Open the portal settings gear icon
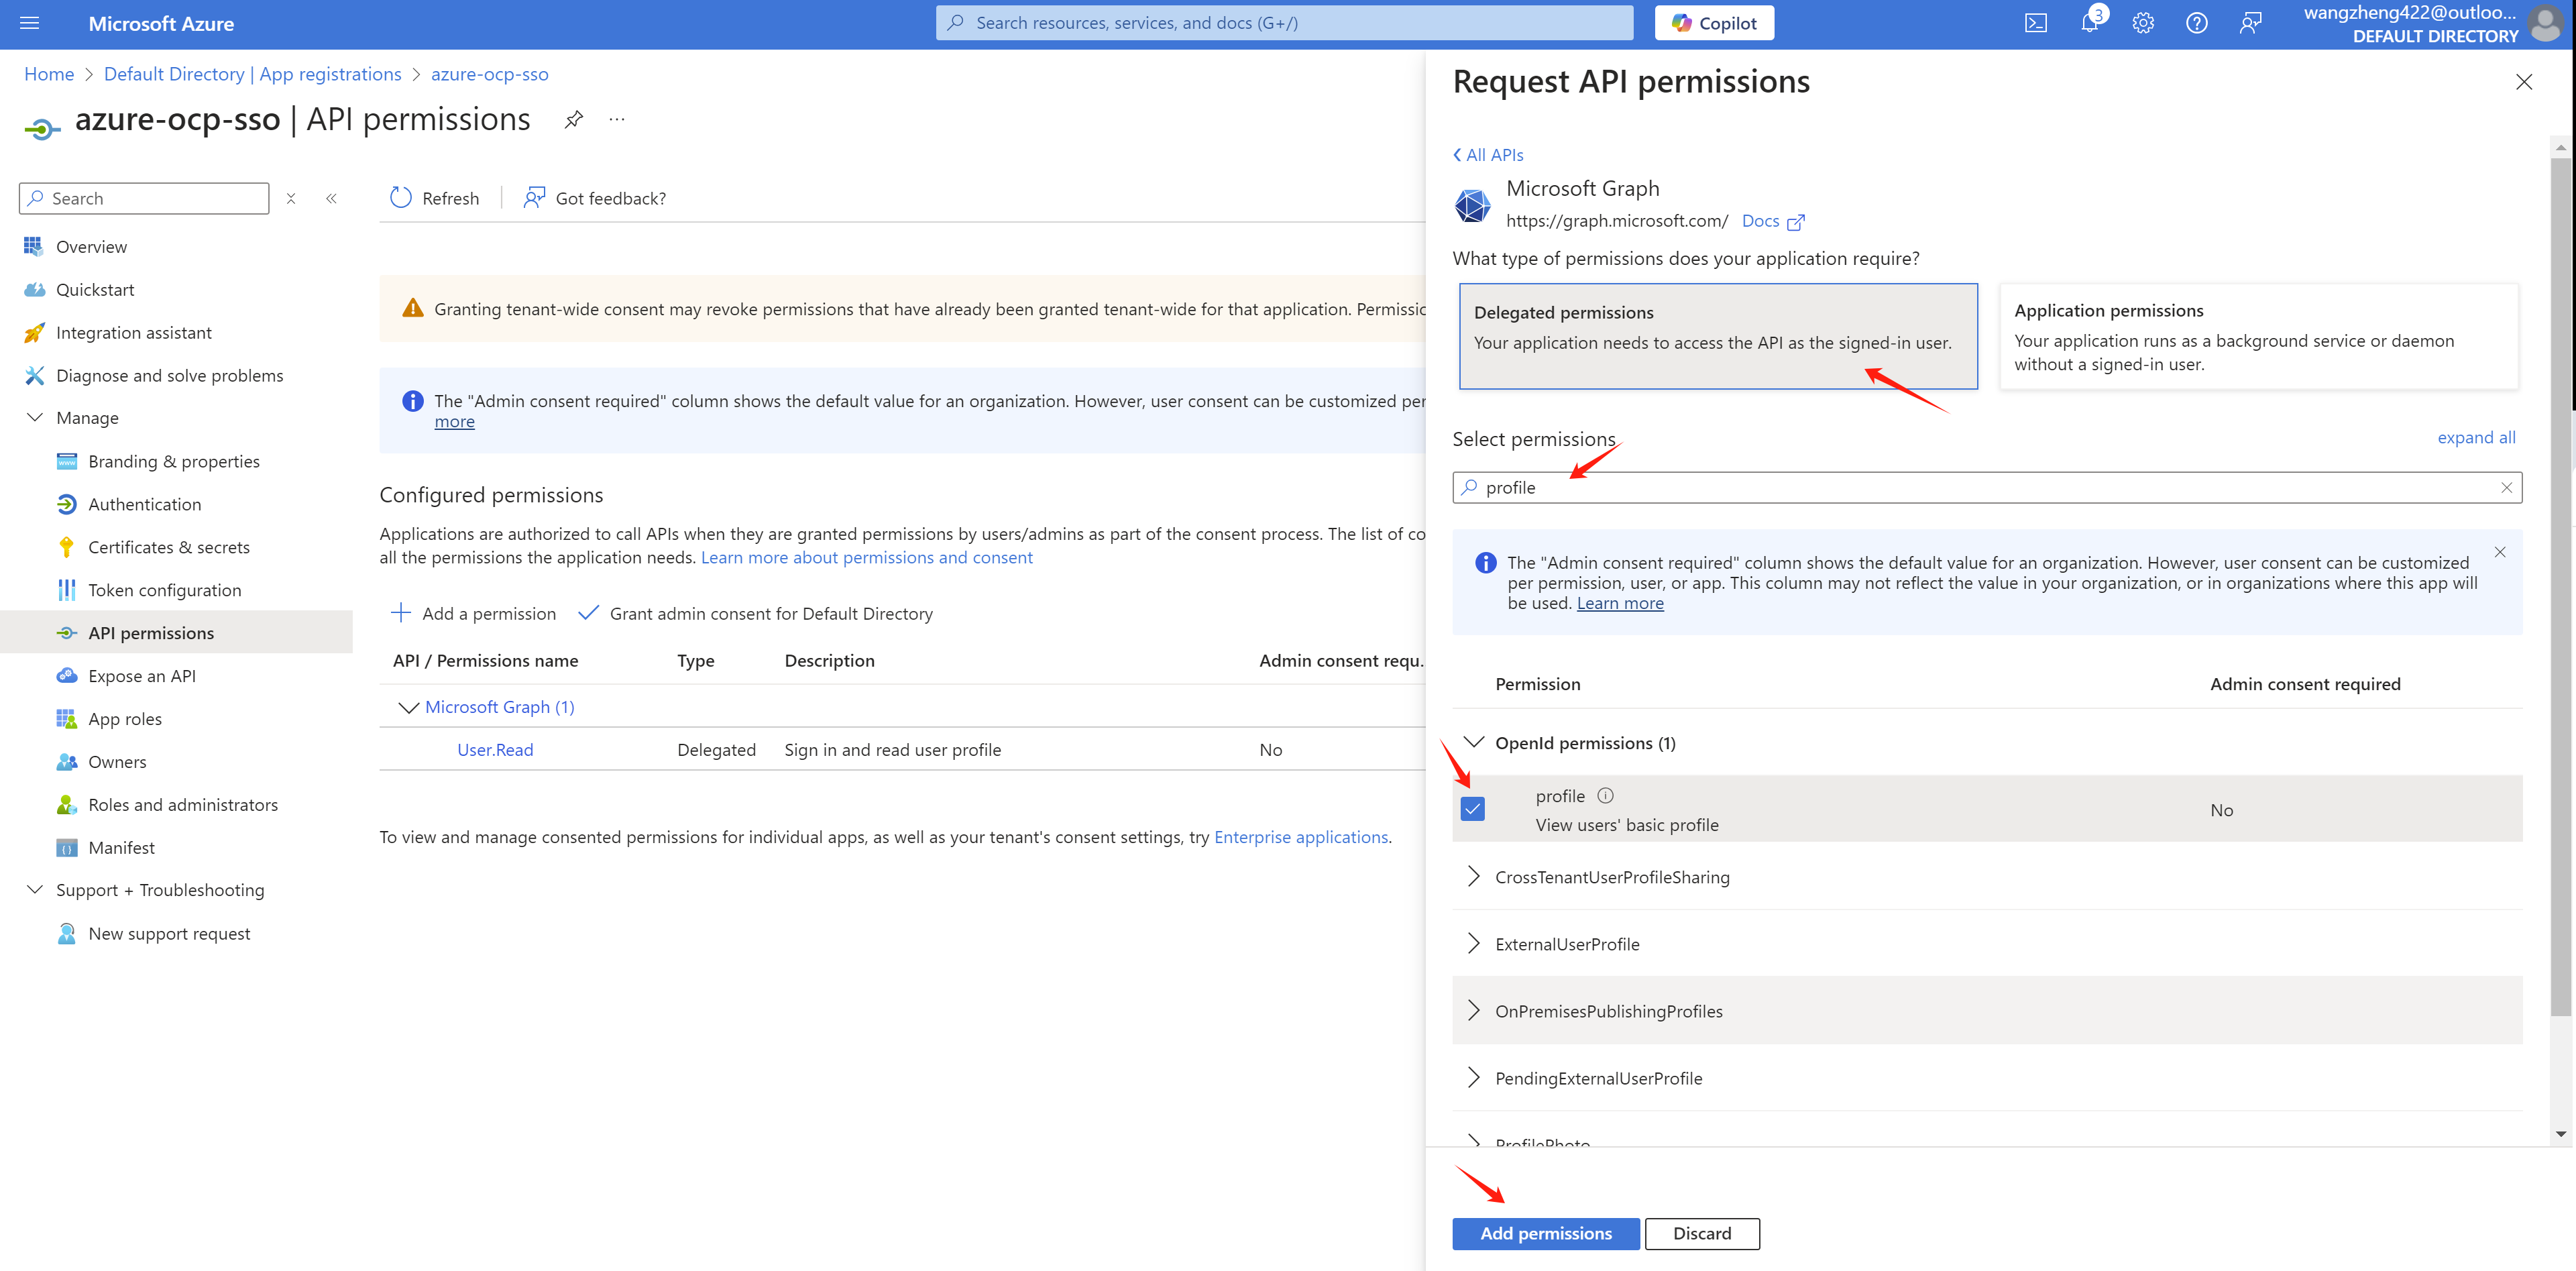Image resolution: width=2576 pixels, height=1271 pixels. (x=2142, y=23)
